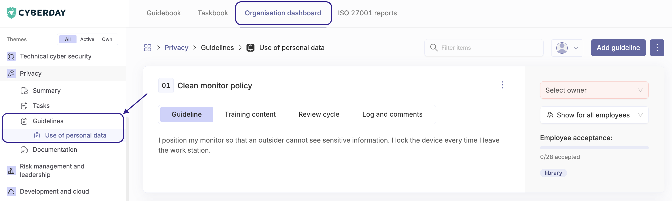This screenshot has height=201, width=672.
Task: Click the Use of personal data breadcrumb text
Action: [x=292, y=48]
